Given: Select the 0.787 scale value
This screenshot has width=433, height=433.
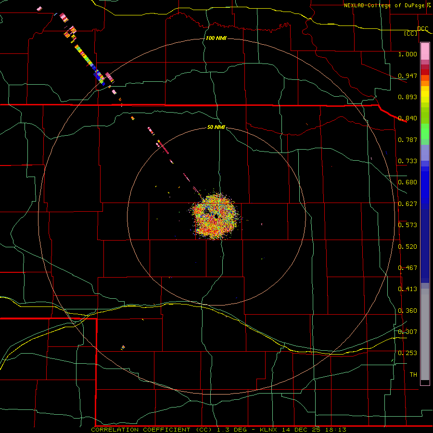Looking at the screenshot, I should click(x=408, y=140).
